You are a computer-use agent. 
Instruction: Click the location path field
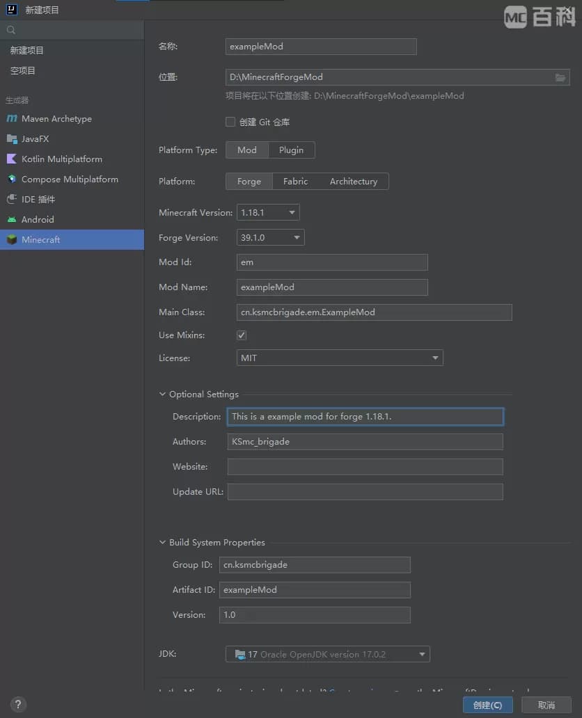click(x=398, y=77)
